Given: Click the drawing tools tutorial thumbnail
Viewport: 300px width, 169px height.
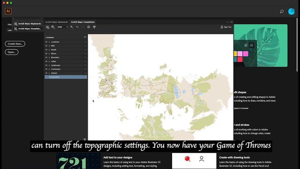Looking at the screenshot, I should click(194, 161).
